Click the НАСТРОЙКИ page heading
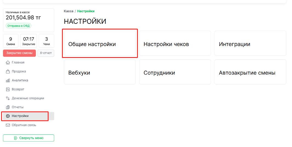The height and width of the screenshot is (147, 292). click(x=85, y=22)
